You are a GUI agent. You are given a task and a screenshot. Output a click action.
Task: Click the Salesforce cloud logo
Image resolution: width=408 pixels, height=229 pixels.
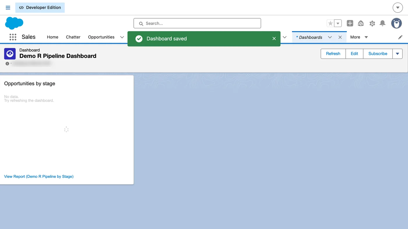pyautogui.click(x=14, y=23)
